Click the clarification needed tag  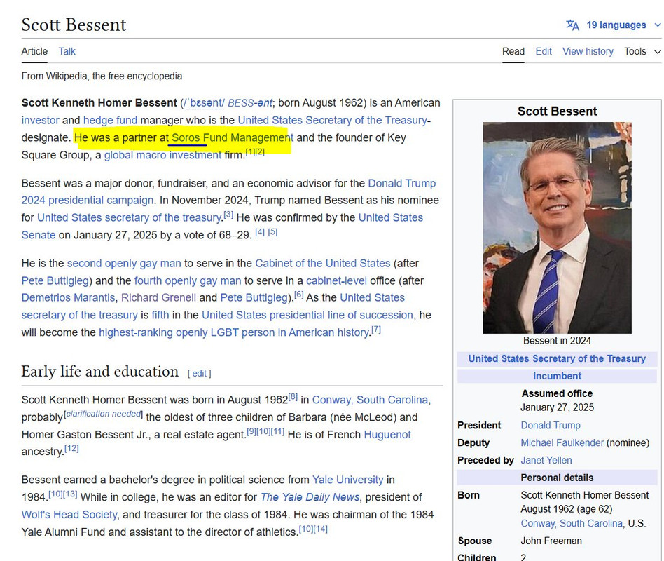(x=104, y=414)
